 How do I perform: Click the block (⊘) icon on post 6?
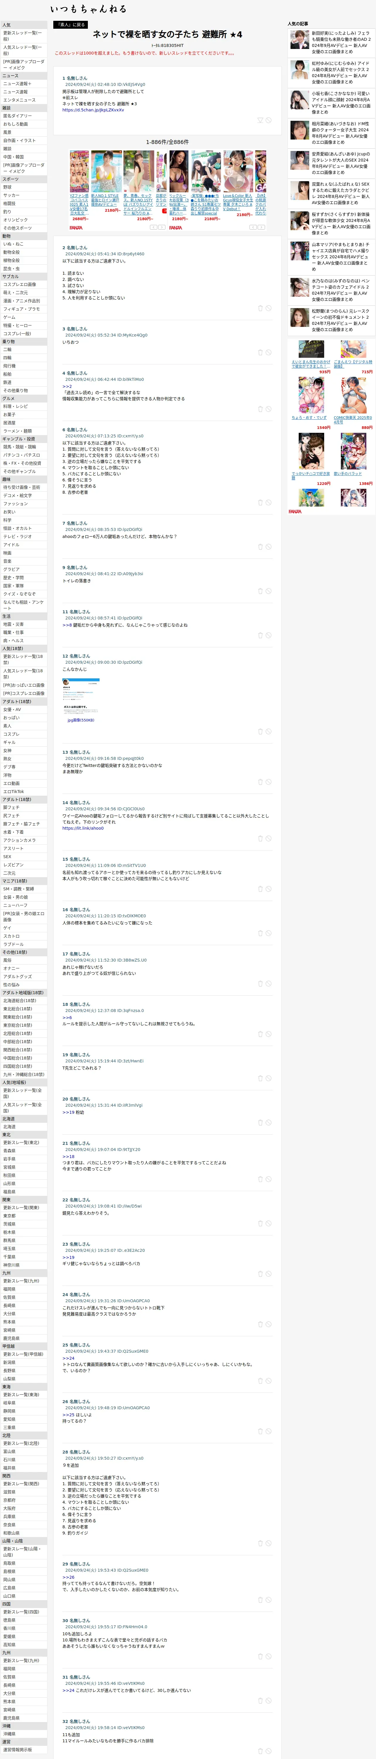click(x=268, y=502)
